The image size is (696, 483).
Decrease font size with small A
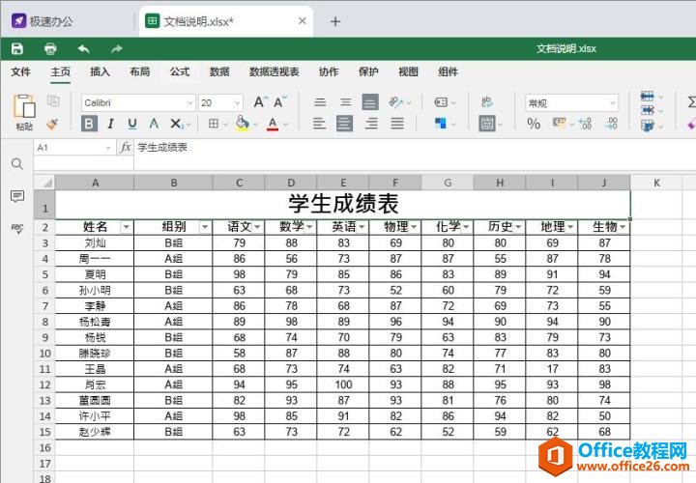(x=280, y=102)
